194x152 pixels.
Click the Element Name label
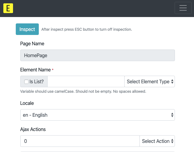35,70
